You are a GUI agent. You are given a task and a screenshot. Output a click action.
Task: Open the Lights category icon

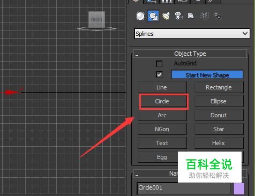(x=166, y=16)
